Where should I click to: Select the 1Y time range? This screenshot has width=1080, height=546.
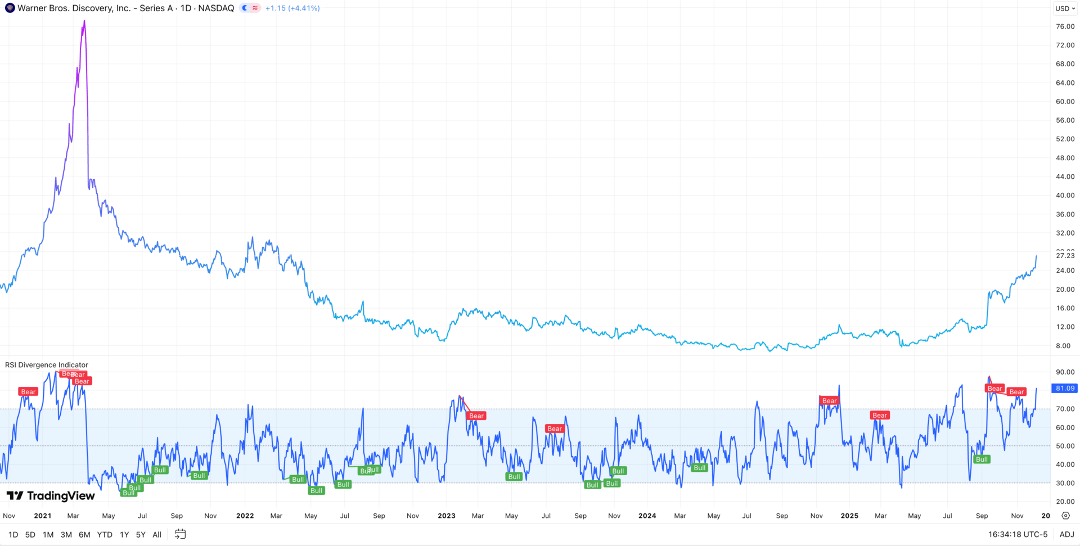(x=124, y=535)
